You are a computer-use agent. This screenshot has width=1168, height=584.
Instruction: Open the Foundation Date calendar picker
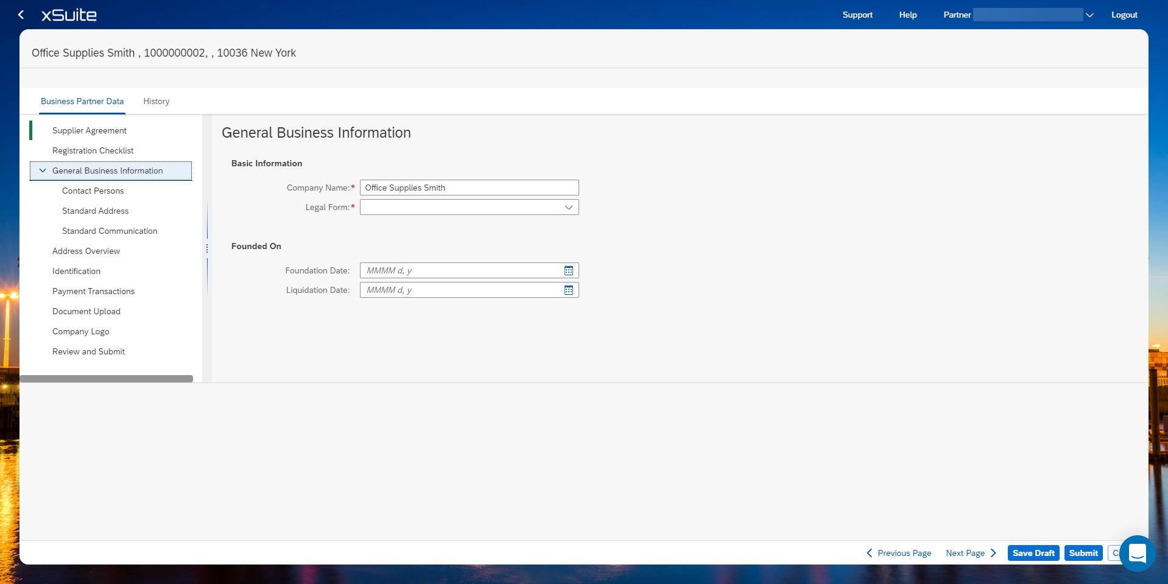pos(568,270)
